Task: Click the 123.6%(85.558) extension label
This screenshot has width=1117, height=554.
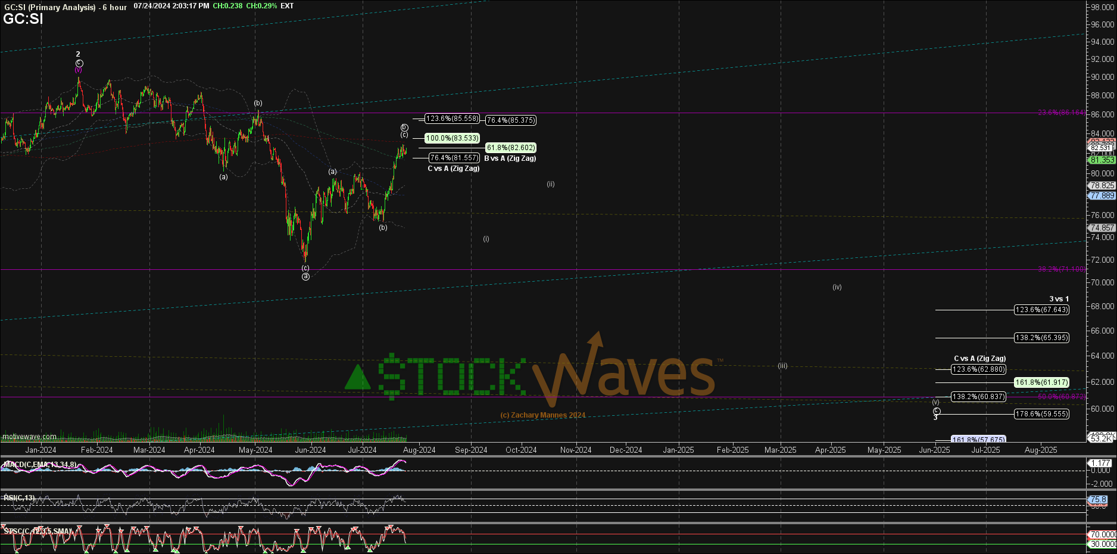Action: click(x=452, y=119)
